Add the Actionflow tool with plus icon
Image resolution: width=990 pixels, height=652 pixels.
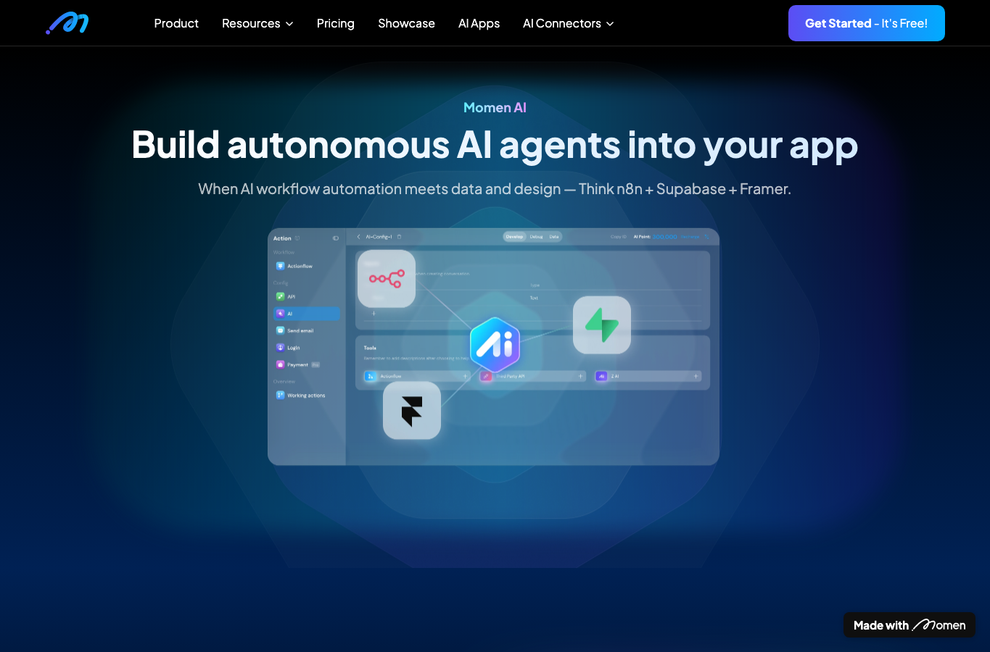click(466, 377)
